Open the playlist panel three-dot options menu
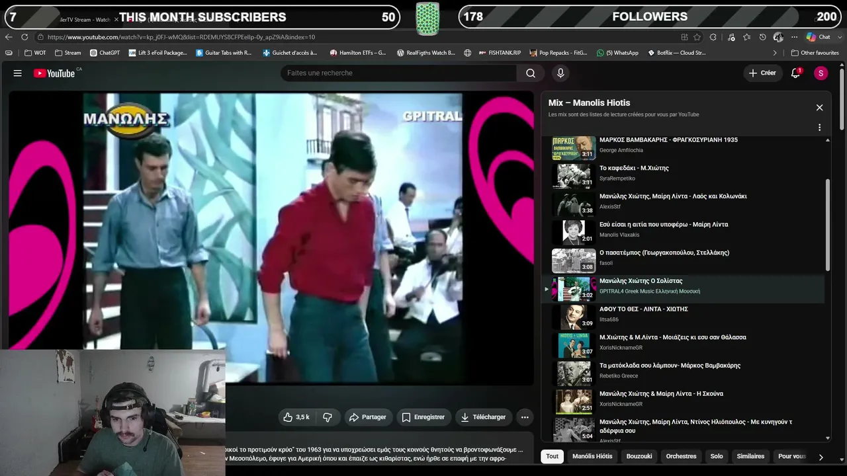 (x=819, y=128)
